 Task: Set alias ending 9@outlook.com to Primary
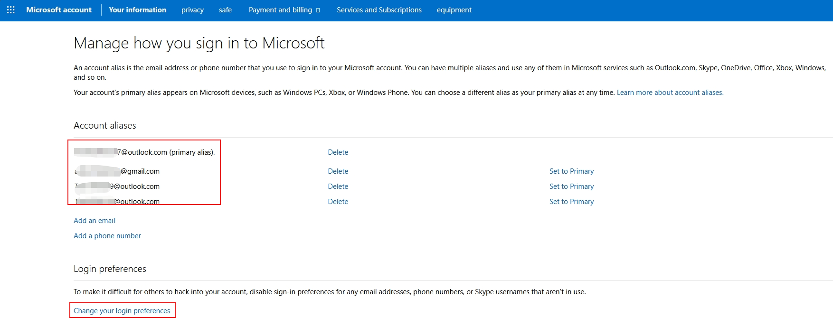[x=571, y=186]
